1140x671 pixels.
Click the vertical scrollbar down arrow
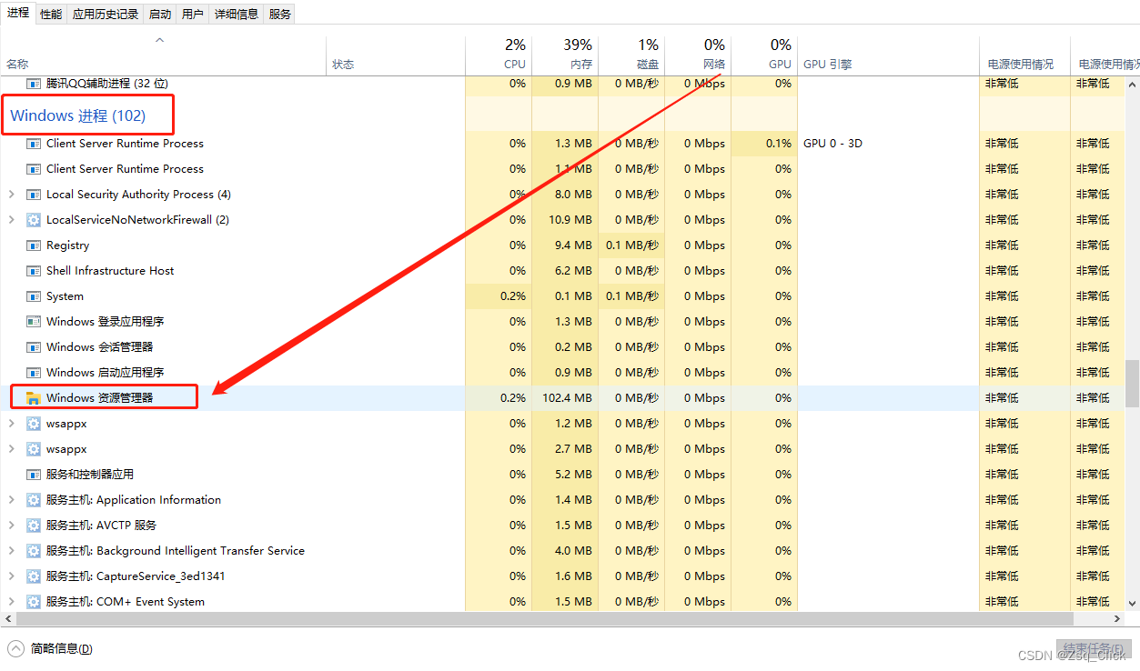[x=1133, y=603]
